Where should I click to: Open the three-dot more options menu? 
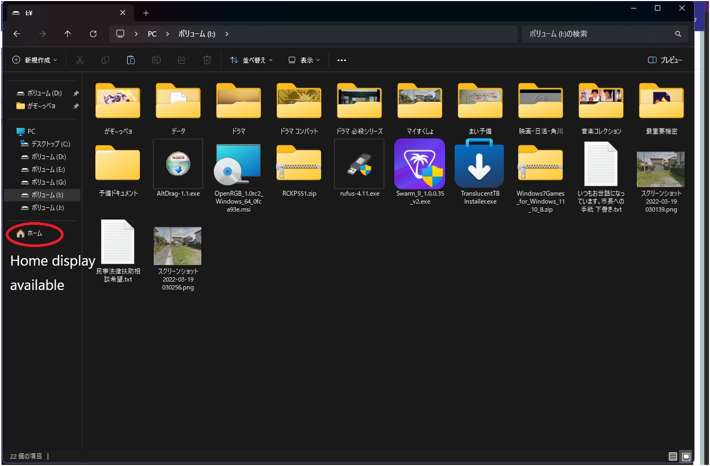[x=342, y=60]
